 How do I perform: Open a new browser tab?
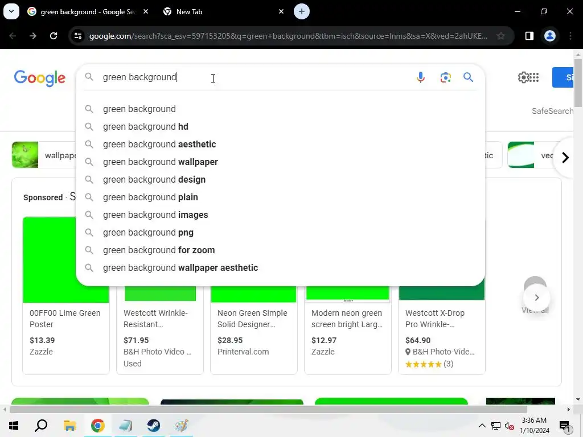[x=302, y=11]
